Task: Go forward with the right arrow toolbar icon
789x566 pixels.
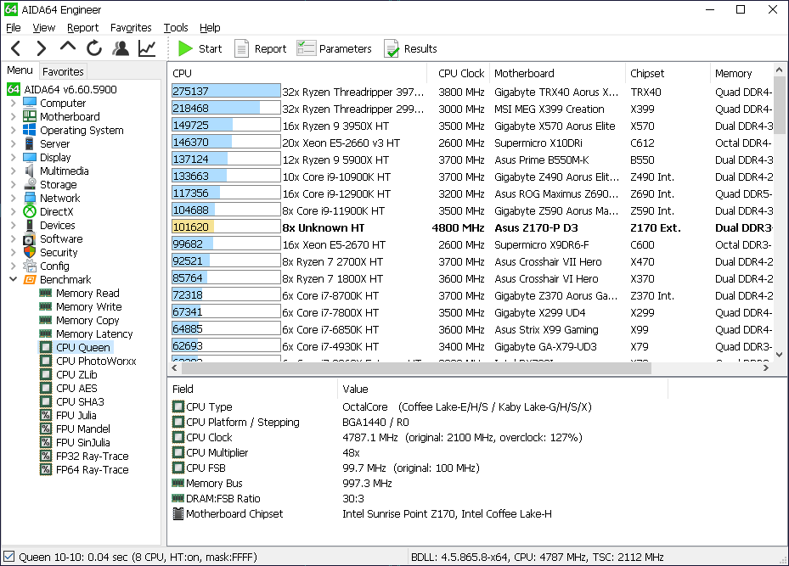Action: coord(42,48)
